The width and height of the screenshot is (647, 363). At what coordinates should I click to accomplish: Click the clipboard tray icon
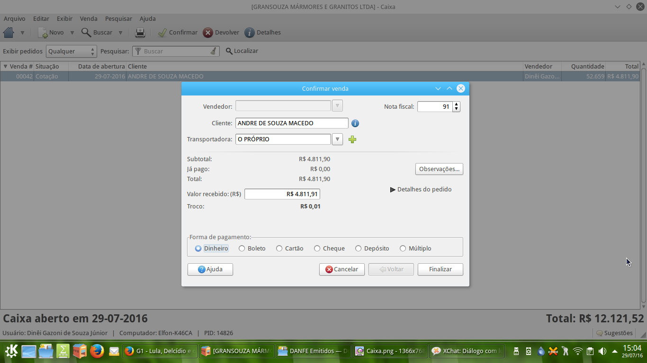pyautogui.click(x=590, y=351)
